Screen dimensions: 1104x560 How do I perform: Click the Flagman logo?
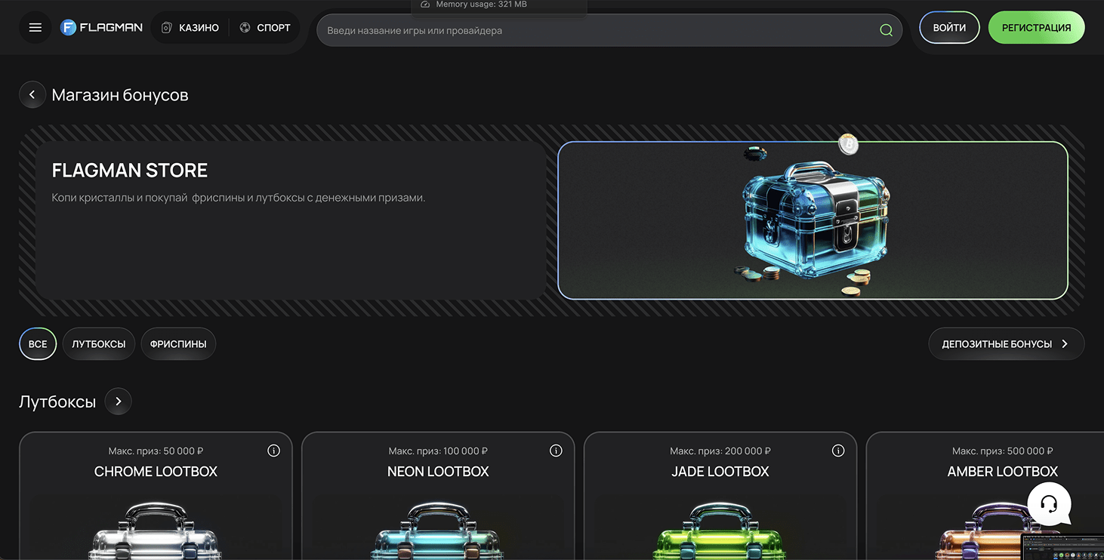click(101, 28)
